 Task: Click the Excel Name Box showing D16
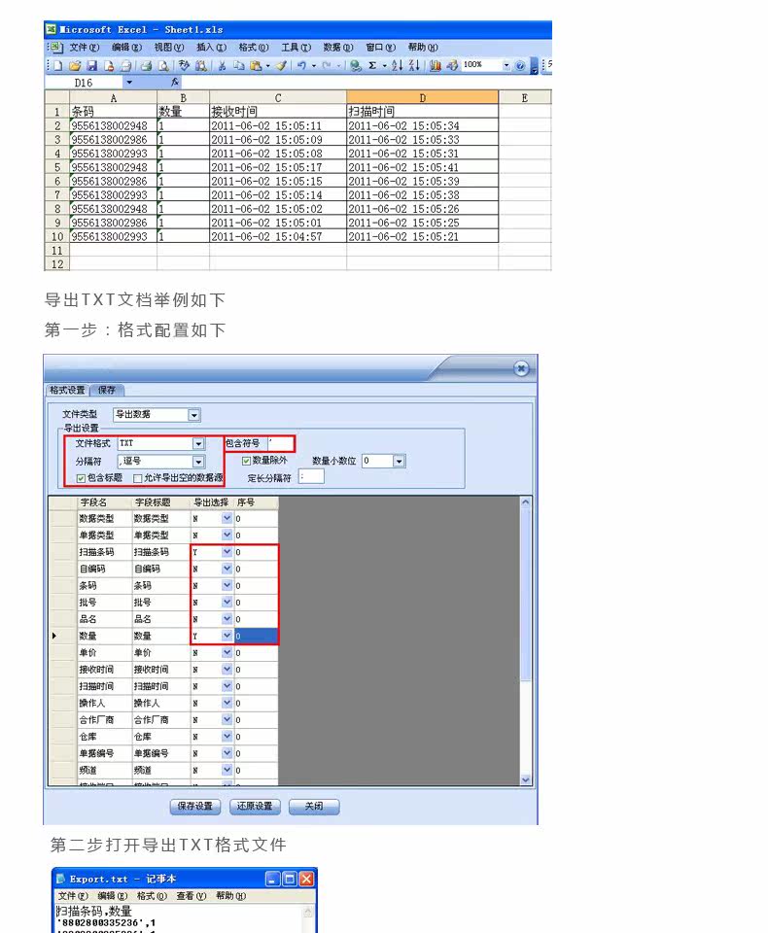[x=84, y=83]
